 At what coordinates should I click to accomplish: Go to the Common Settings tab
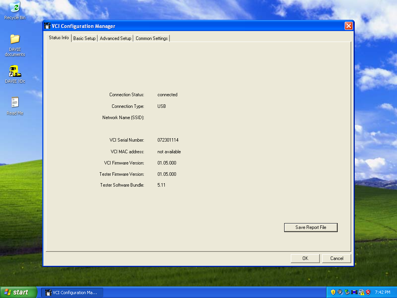pyautogui.click(x=152, y=38)
